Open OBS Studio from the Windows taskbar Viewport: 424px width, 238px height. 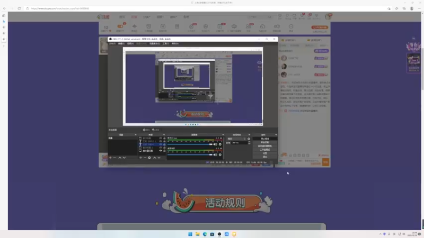click(x=219, y=234)
